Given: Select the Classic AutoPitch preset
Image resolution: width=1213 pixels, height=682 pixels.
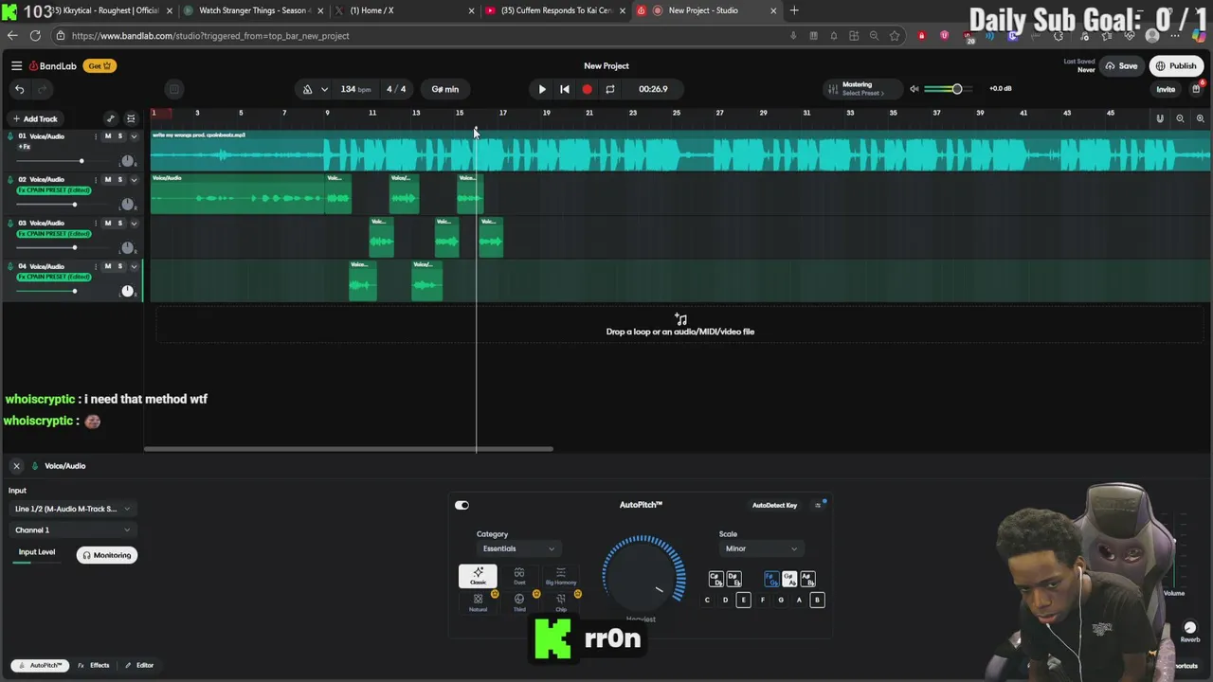Looking at the screenshot, I should point(478,576).
